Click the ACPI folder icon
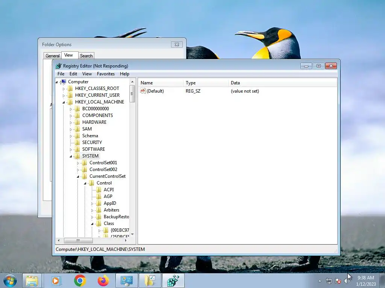This screenshot has width=385, height=288. [99, 190]
